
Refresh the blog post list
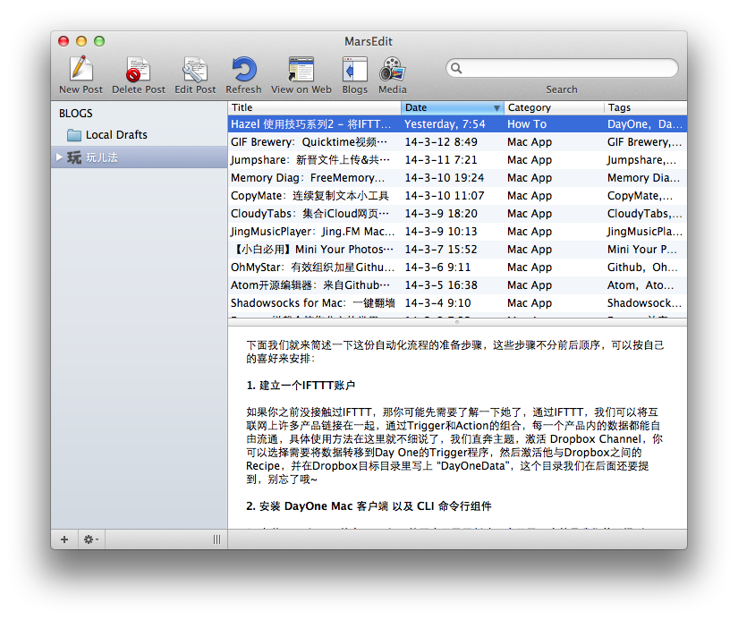coord(244,69)
